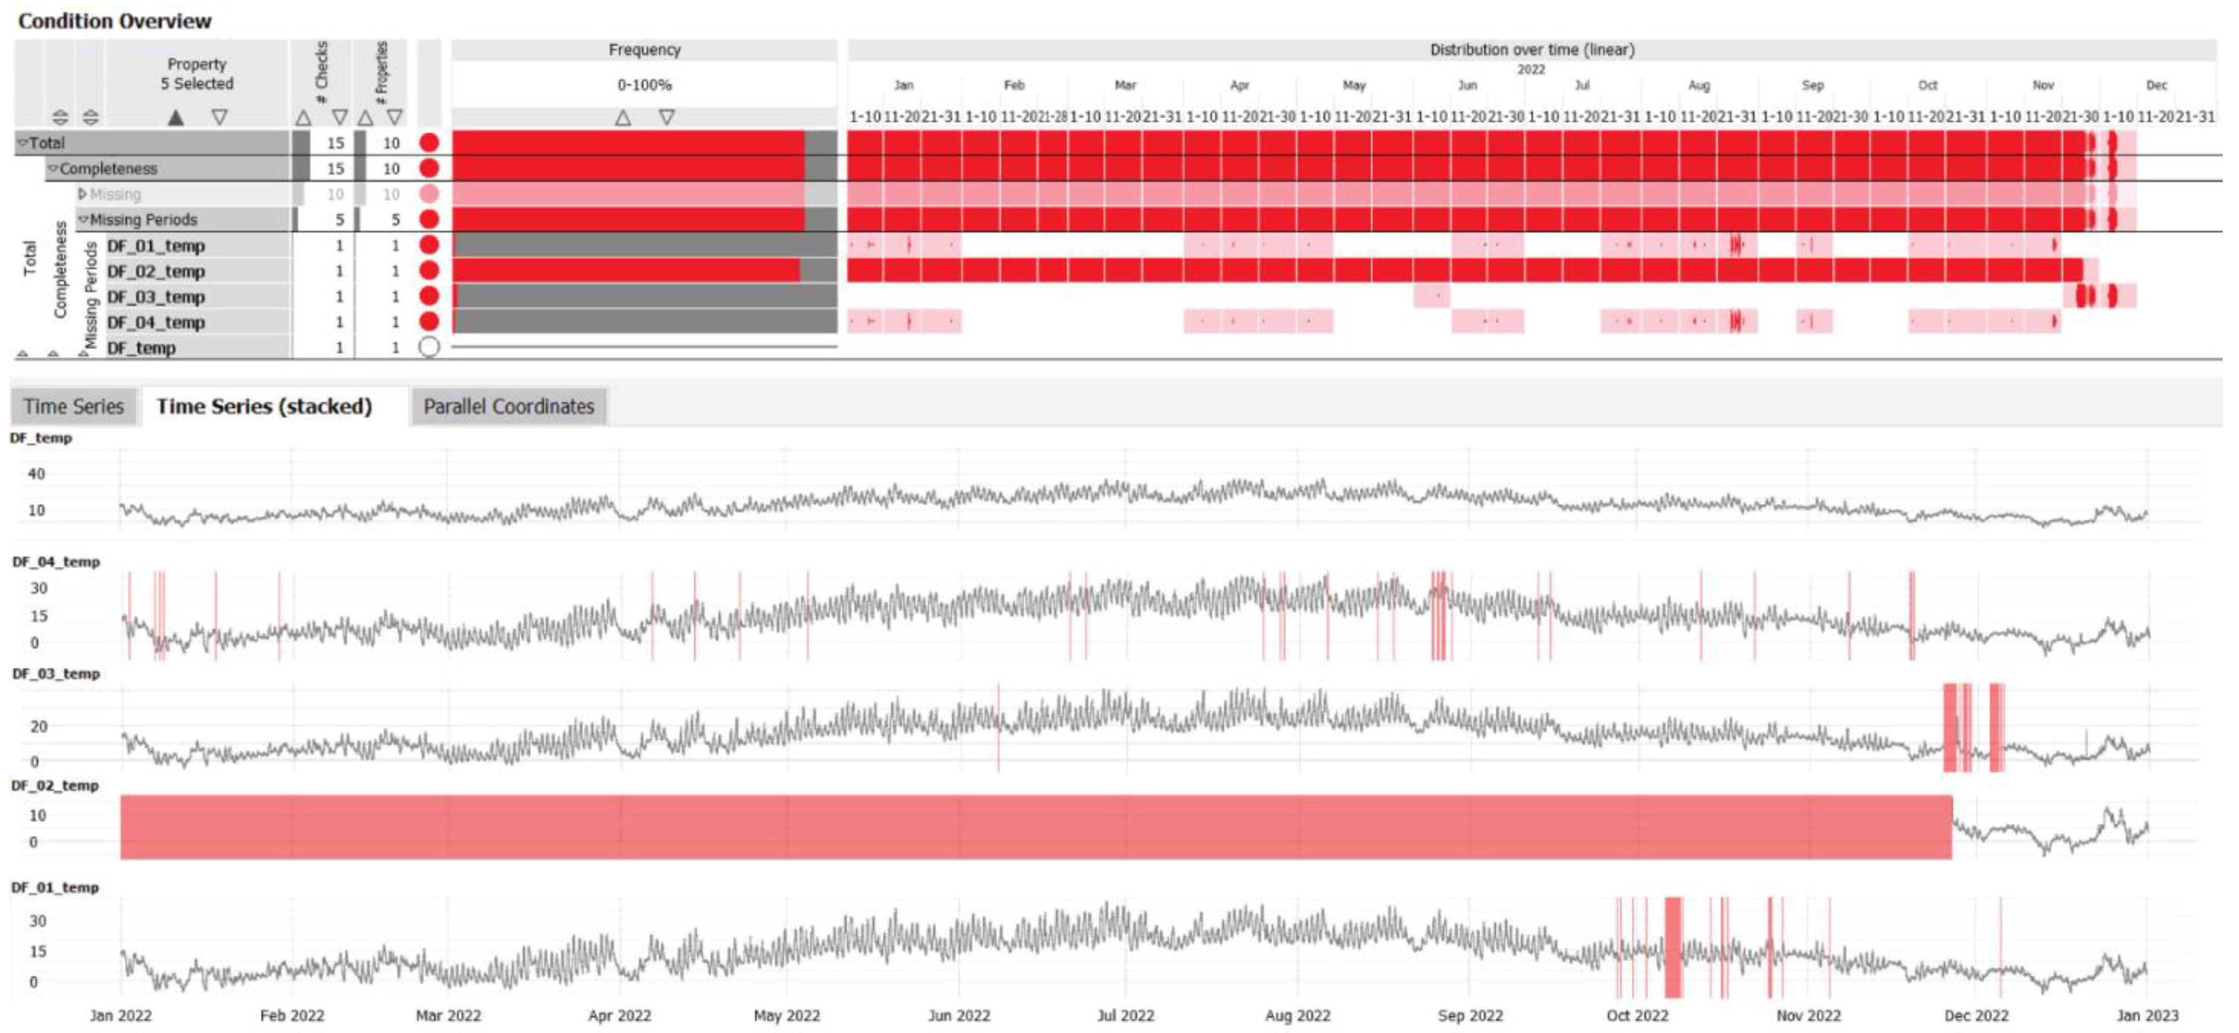Sort Frequency column ascending
2239x1033 pixels.
click(623, 117)
